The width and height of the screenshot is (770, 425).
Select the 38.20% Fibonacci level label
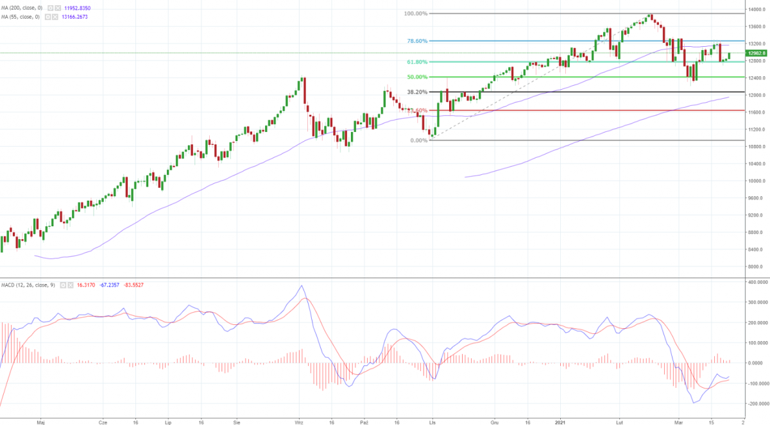417,92
